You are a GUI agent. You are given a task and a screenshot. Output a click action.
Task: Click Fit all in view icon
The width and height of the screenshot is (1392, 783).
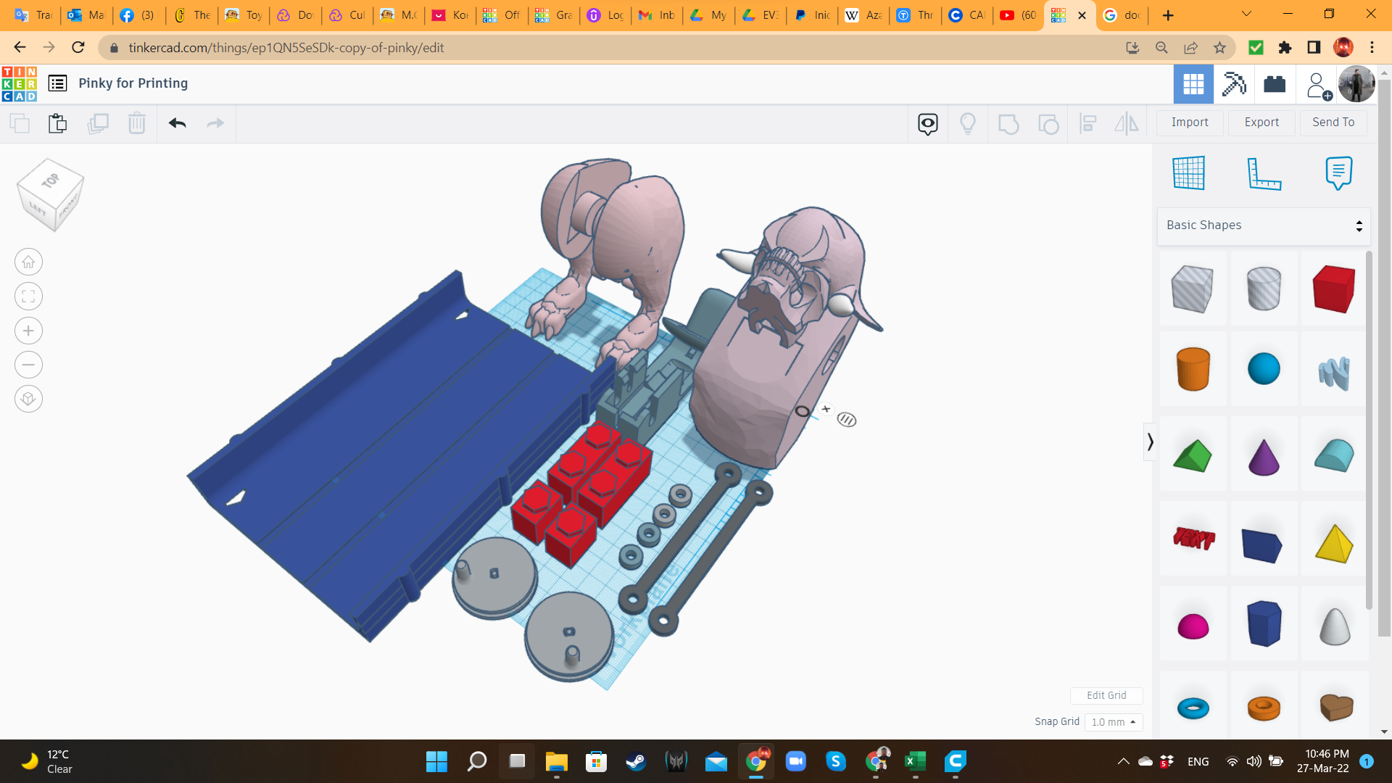(28, 297)
